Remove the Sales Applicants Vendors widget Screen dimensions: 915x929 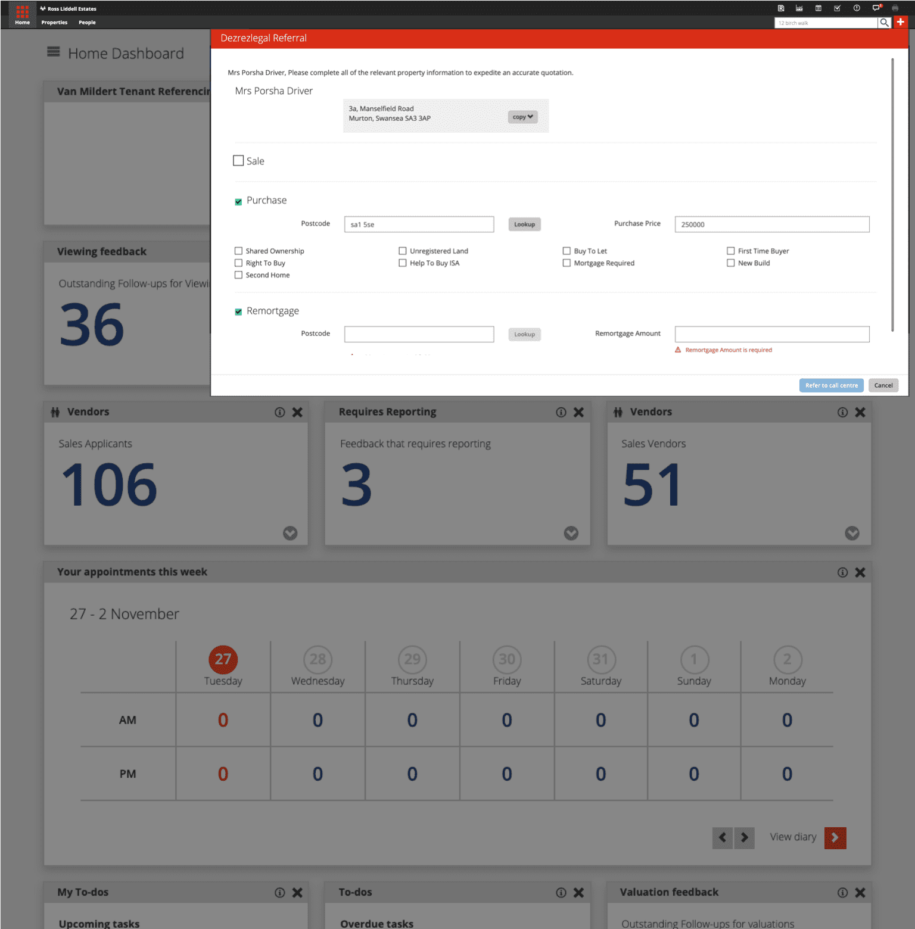click(297, 412)
